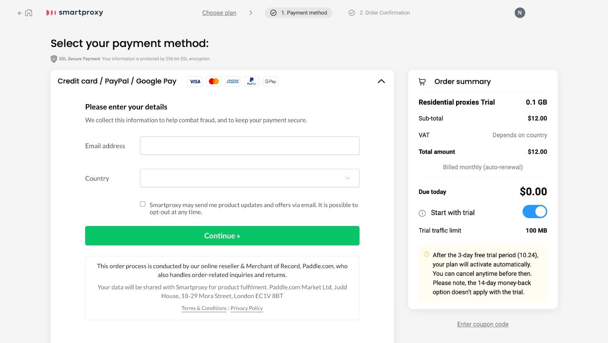Select the Google Pay icon

[270, 81]
